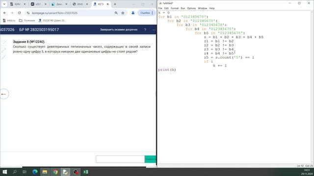Go forward one page in Chrome
Viewport: 314px width, 176px height.
12,13
